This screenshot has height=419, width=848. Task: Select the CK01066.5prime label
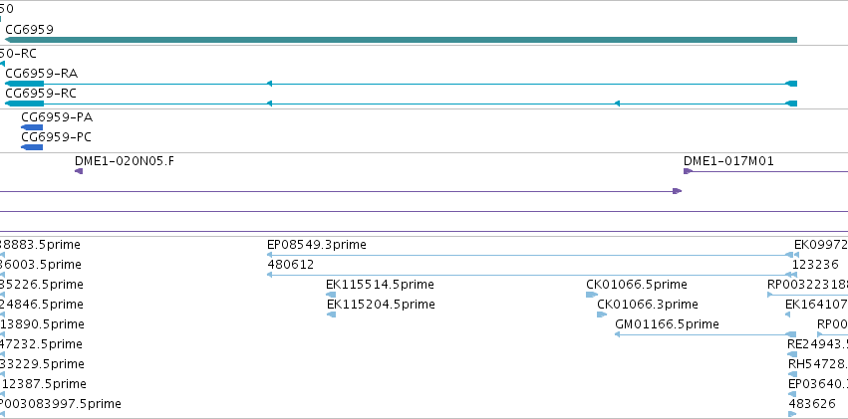(x=637, y=285)
